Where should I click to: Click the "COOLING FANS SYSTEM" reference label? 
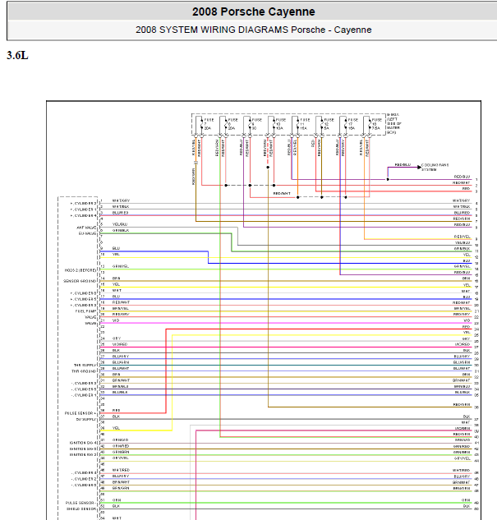click(x=435, y=167)
